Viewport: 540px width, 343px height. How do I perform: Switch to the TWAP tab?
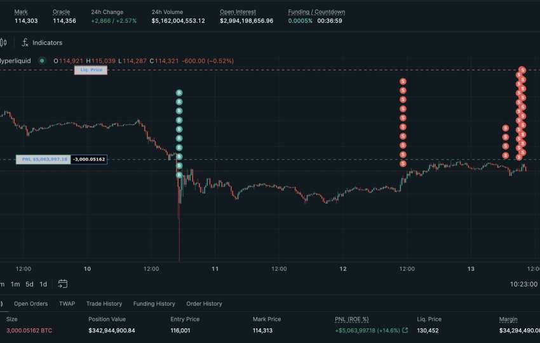67,304
